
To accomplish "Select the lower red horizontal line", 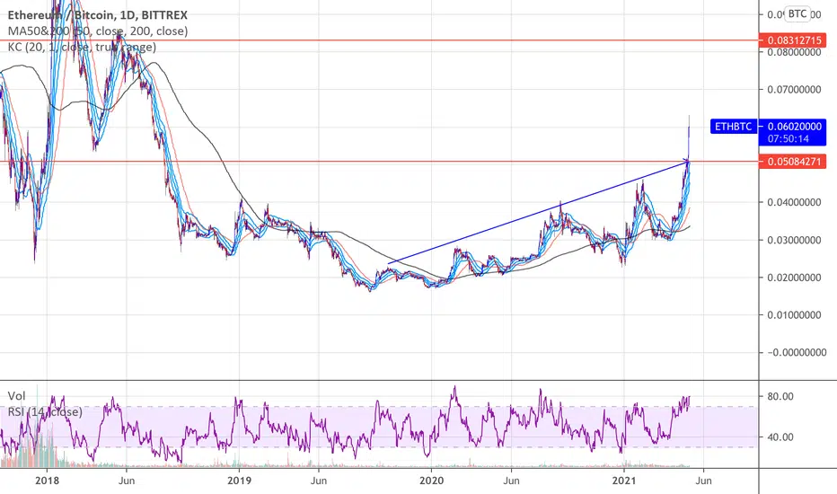I will pos(379,161).
